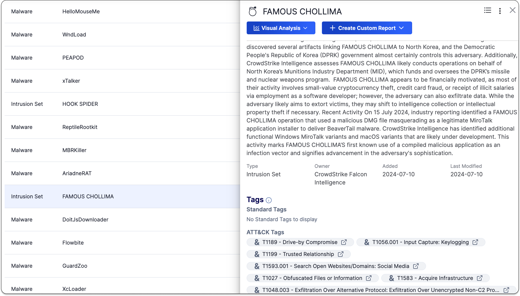Open external link for T1027 Obfuscated Files tag
Viewport: 520px width, 296px height.
[369, 278]
